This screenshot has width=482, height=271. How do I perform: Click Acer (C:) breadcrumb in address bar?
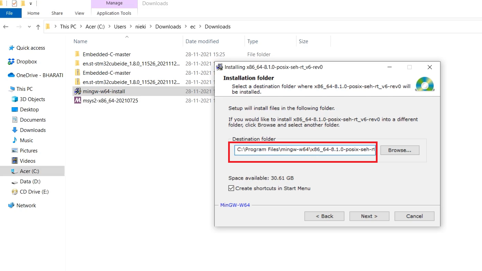coord(95,27)
